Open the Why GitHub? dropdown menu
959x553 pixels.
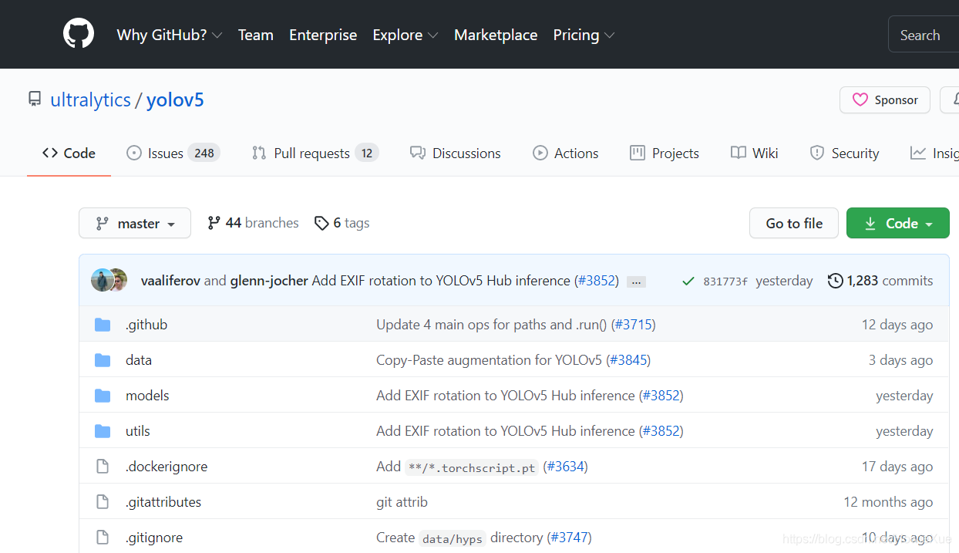tap(170, 35)
